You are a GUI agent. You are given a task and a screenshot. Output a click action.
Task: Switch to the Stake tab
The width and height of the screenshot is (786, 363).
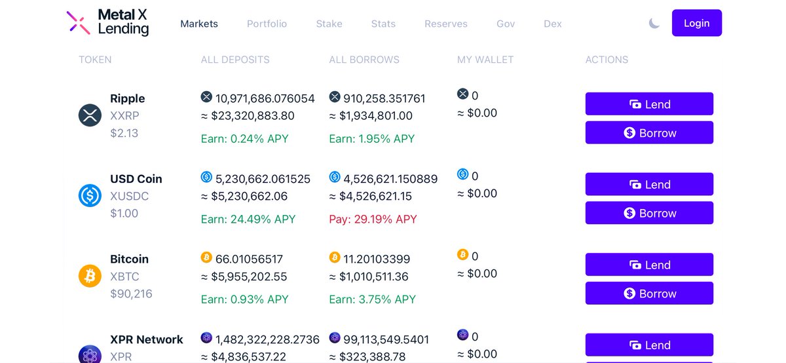point(329,24)
